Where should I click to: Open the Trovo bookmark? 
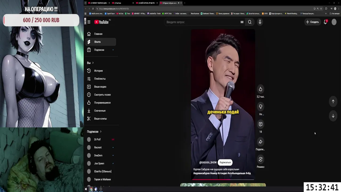point(128,14)
